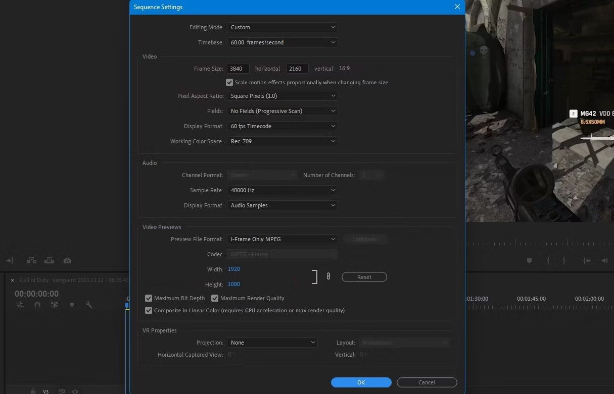614x394 pixels.
Task: Select the Pixel Aspect Ratio menu
Action: coord(282,96)
